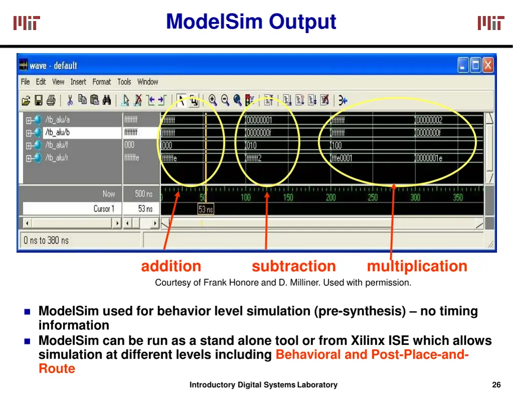Click the Delete Cursor icon with red X
The width and height of the screenshot is (513, 396).
(x=138, y=101)
